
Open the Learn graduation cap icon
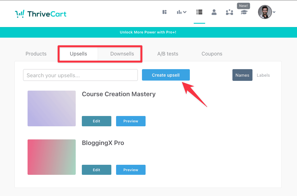click(x=244, y=12)
